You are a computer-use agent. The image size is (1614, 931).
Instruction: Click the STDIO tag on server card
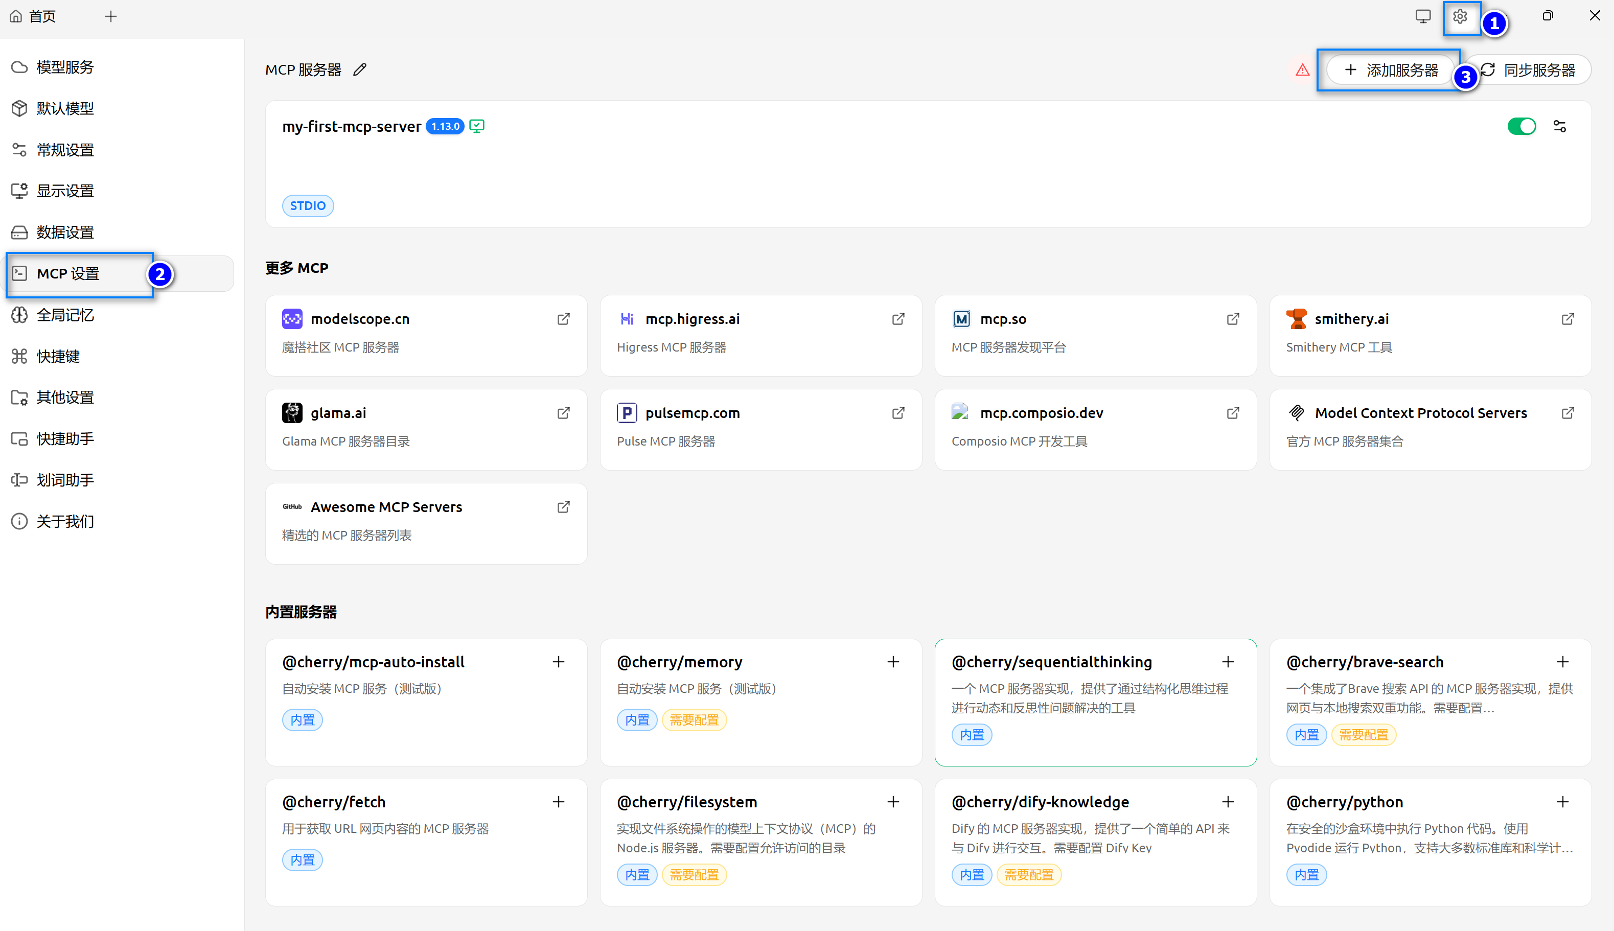pyautogui.click(x=308, y=206)
